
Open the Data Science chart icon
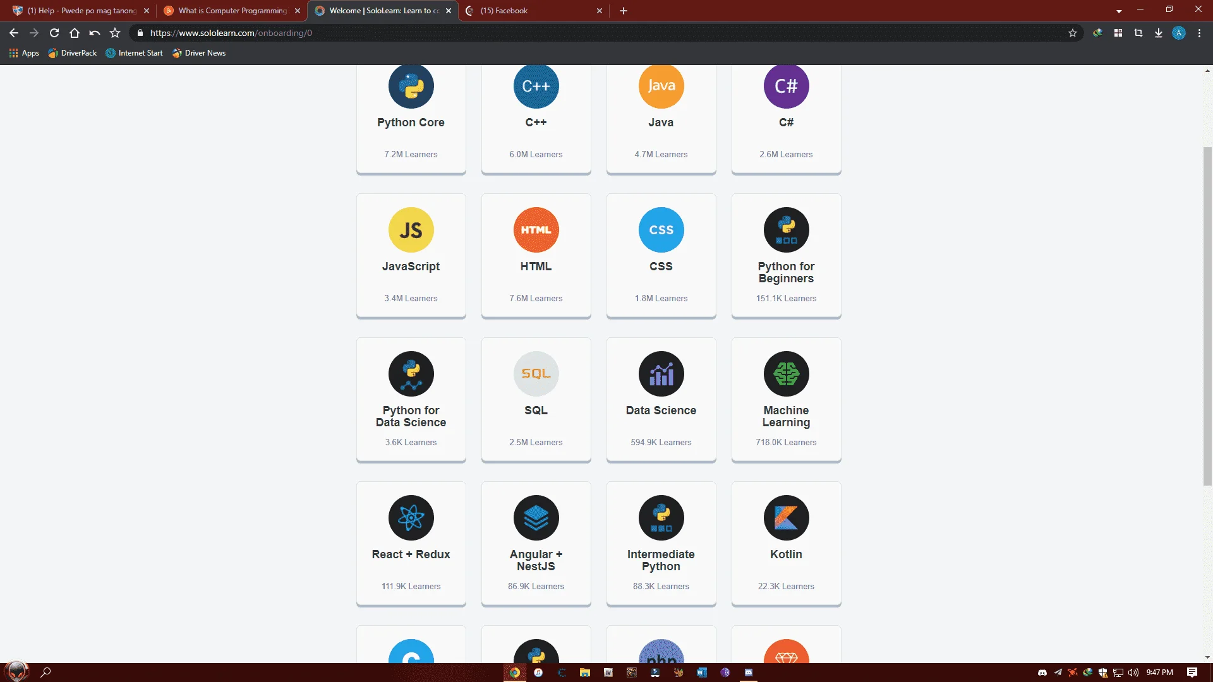click(x=661, y=374)
